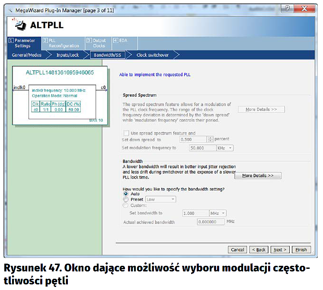Open the PLL Reconfiguration tab

pos(61,43)
